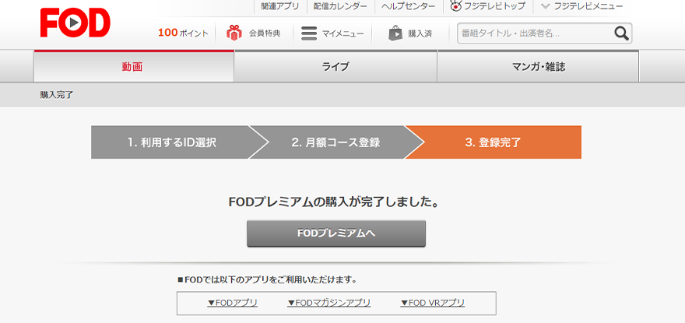Click the FODでは以下のアプリ heading text

[x=267, y=279]
